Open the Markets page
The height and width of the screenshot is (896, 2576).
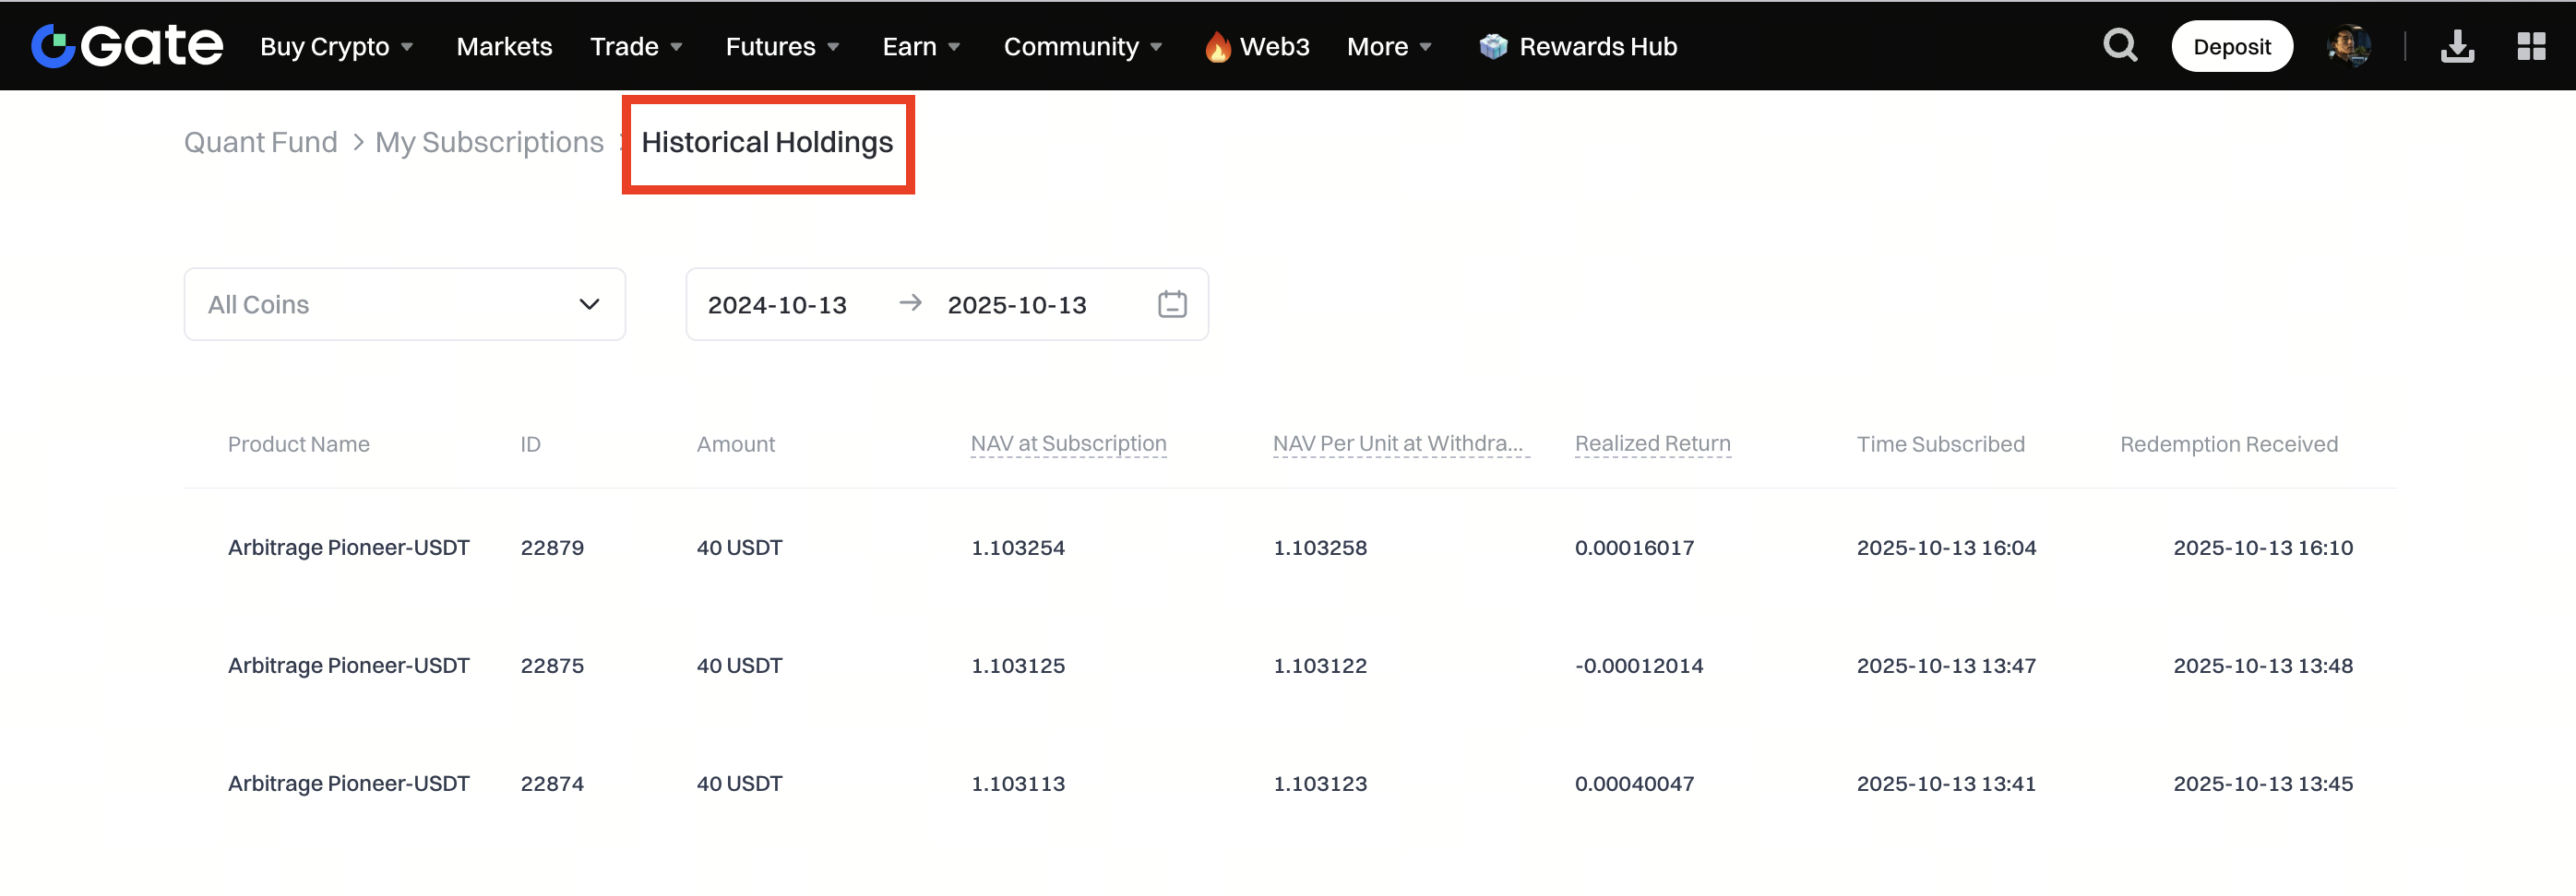pos(504,47)
